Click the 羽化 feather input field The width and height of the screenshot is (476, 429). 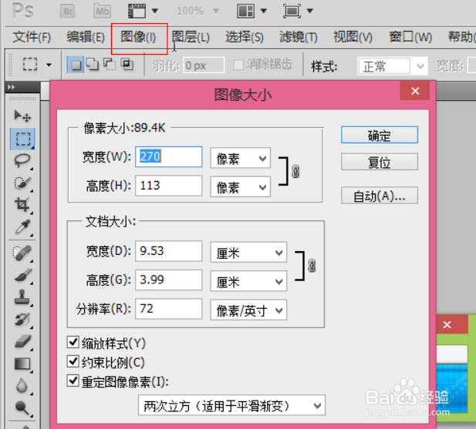point(204,65)
